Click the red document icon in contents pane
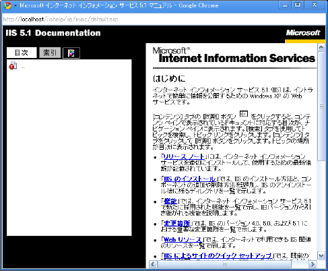 click(x=13, y=65)
